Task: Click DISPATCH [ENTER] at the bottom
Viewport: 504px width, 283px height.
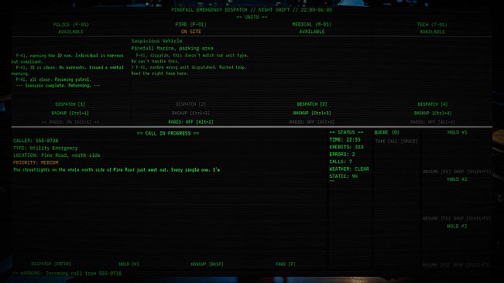Action: [51, 264]
